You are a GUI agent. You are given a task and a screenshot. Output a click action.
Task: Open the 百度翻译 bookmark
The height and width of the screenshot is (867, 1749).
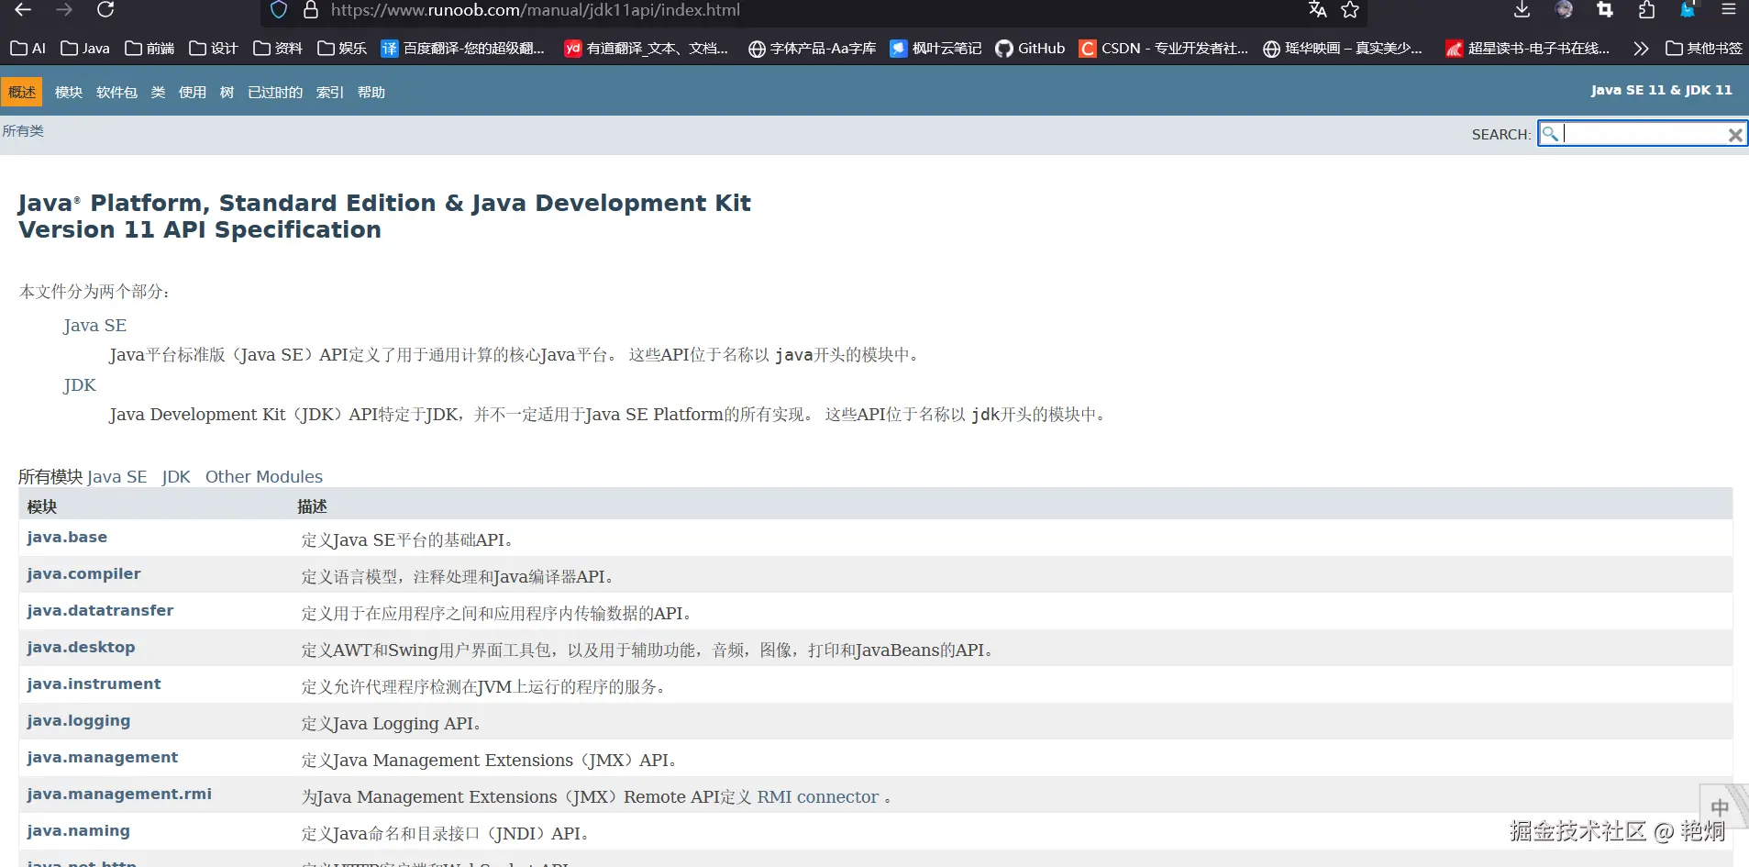(463, 49)
